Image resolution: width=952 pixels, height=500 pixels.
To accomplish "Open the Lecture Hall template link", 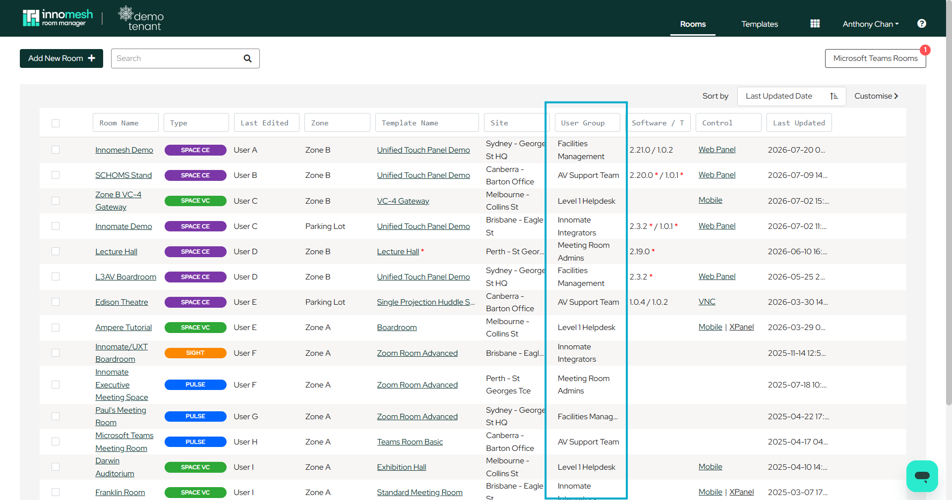I will pos(398,252).
